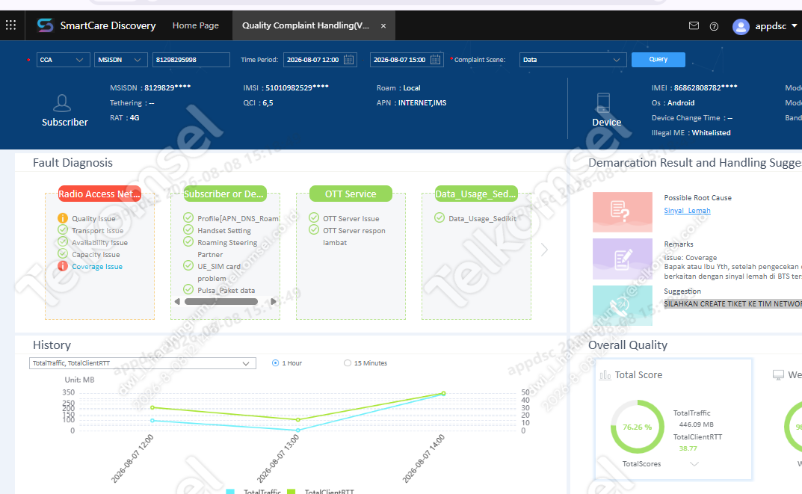Click the Possible Root Cause thumbnail
This screenshot has width=802, height=494.
(x=623, y=212)
